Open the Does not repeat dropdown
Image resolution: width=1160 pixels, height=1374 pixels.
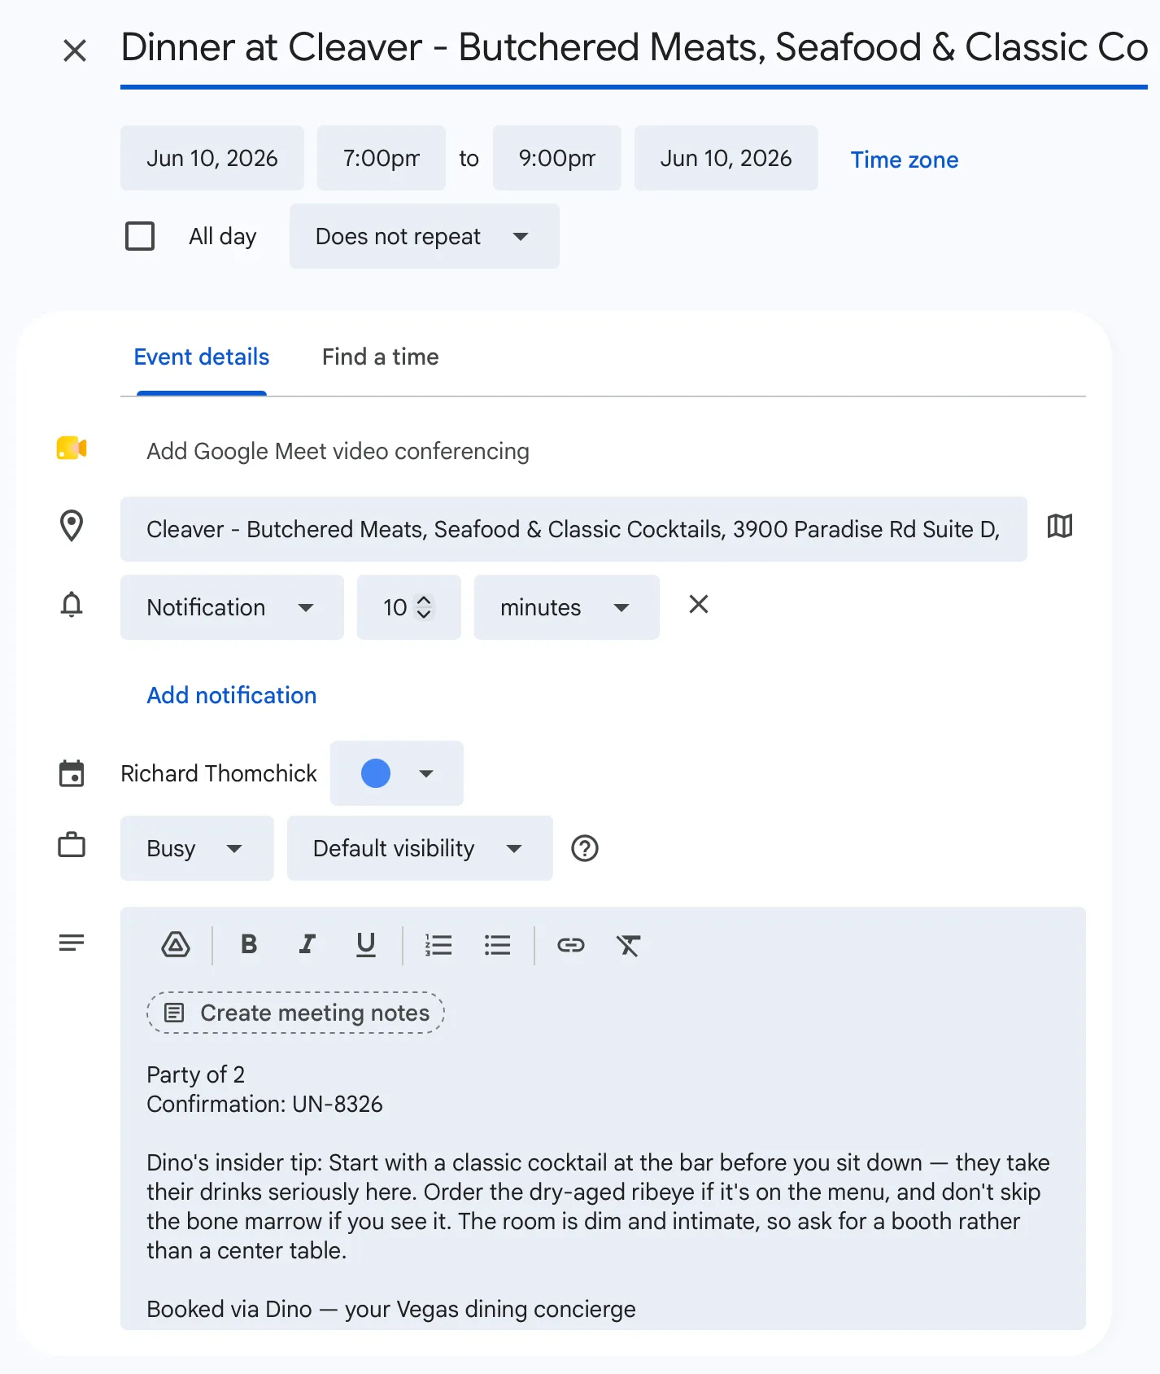pos(425,236)
